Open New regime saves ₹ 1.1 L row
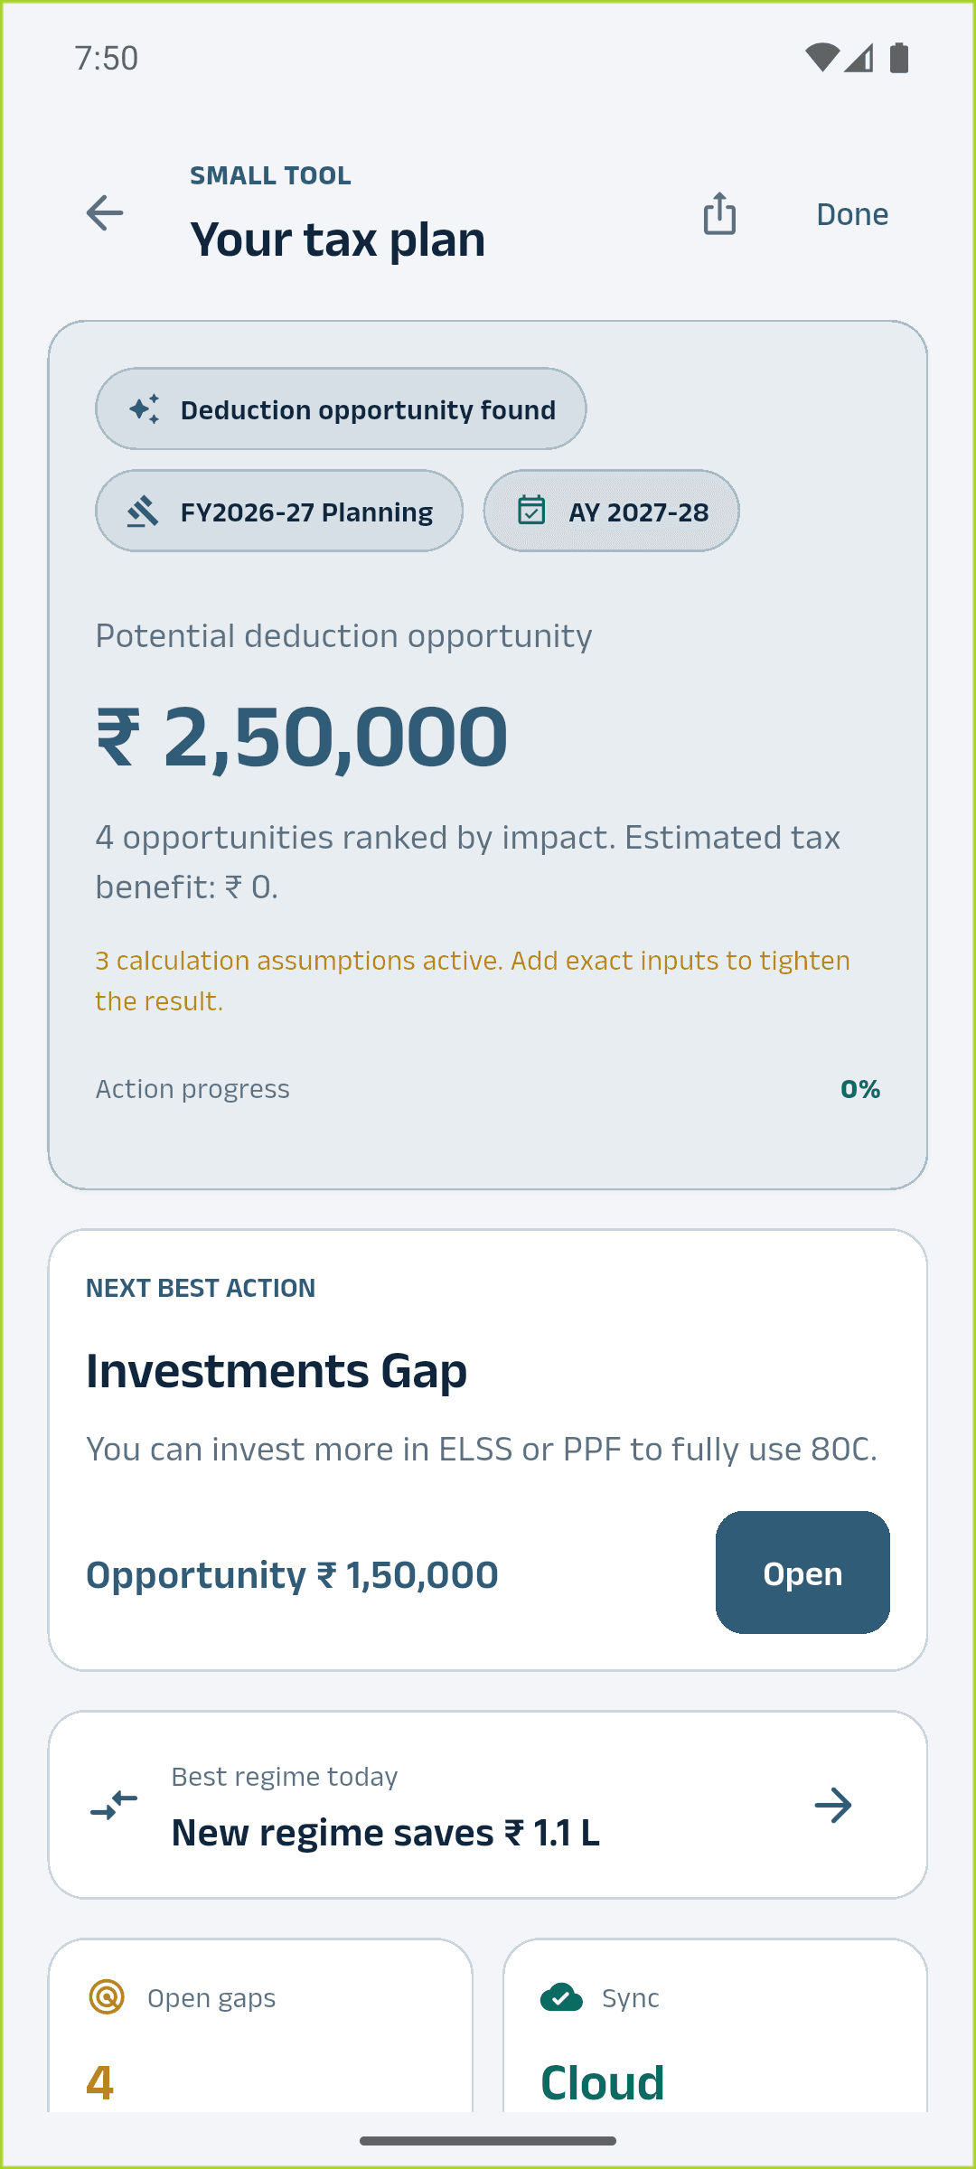Screen dimensions: 976x2169 (x=488, y=1805)
